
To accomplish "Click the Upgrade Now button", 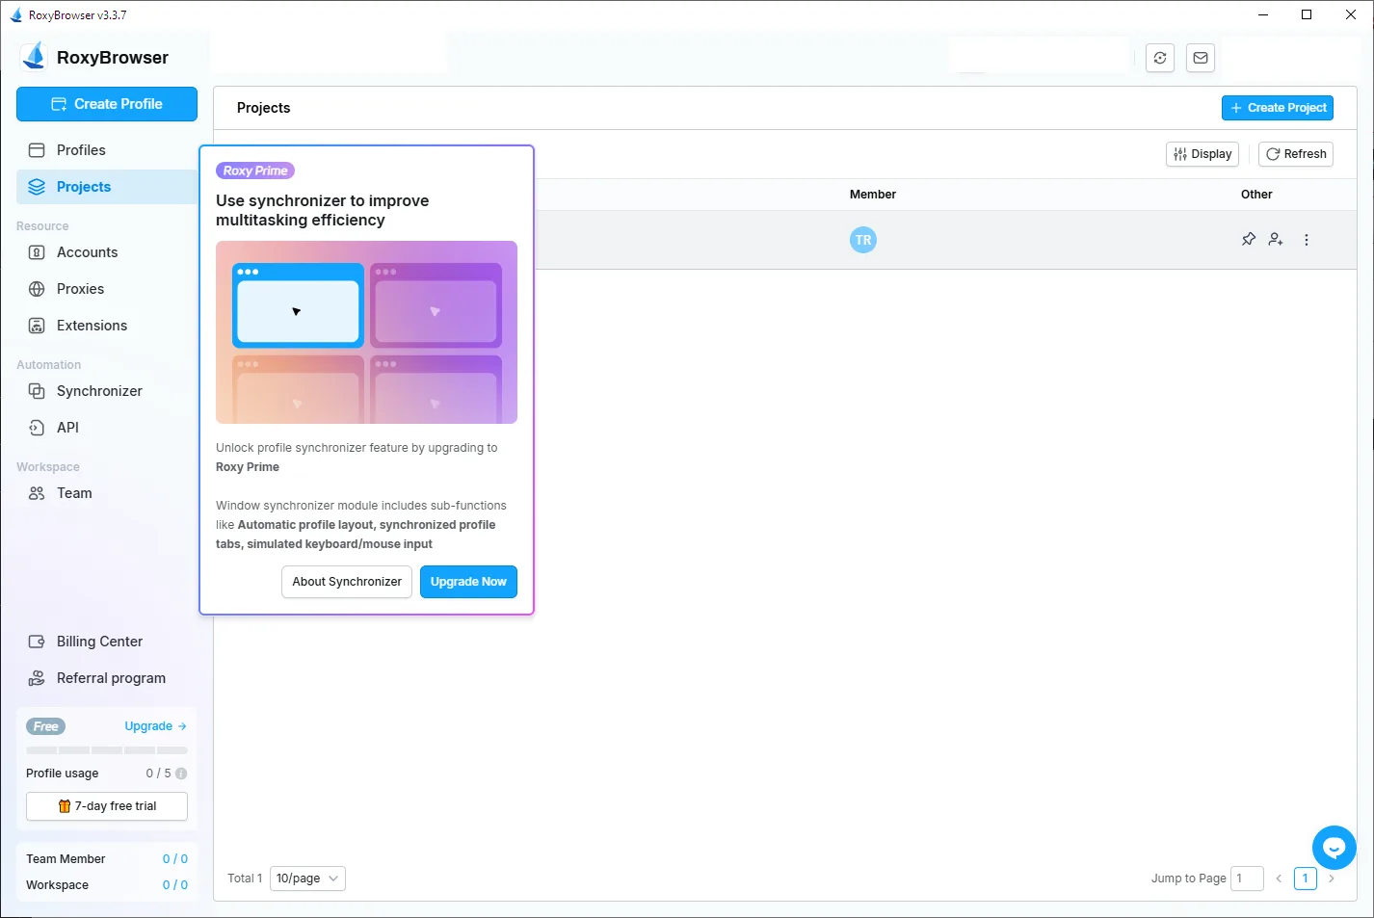I will [468, 582].
